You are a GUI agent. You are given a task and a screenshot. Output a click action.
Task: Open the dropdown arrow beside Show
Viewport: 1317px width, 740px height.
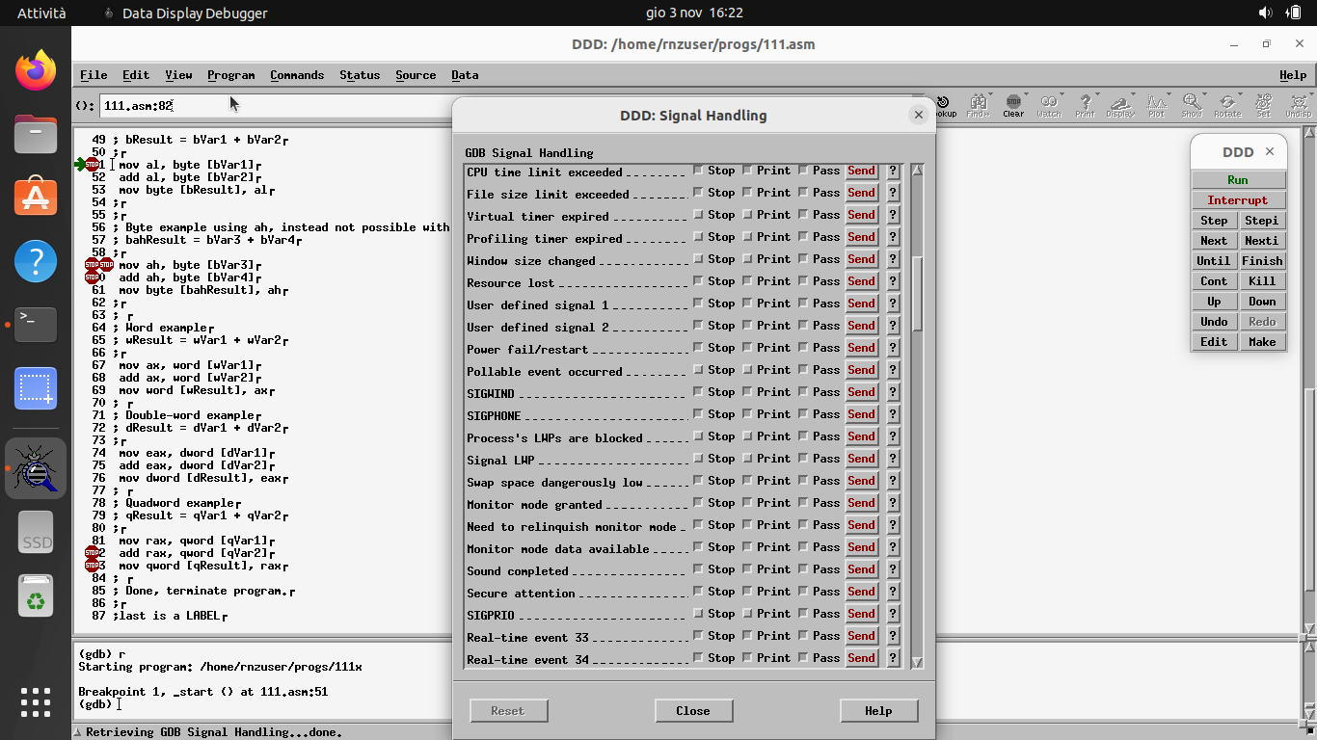(x=1203, y=95)
